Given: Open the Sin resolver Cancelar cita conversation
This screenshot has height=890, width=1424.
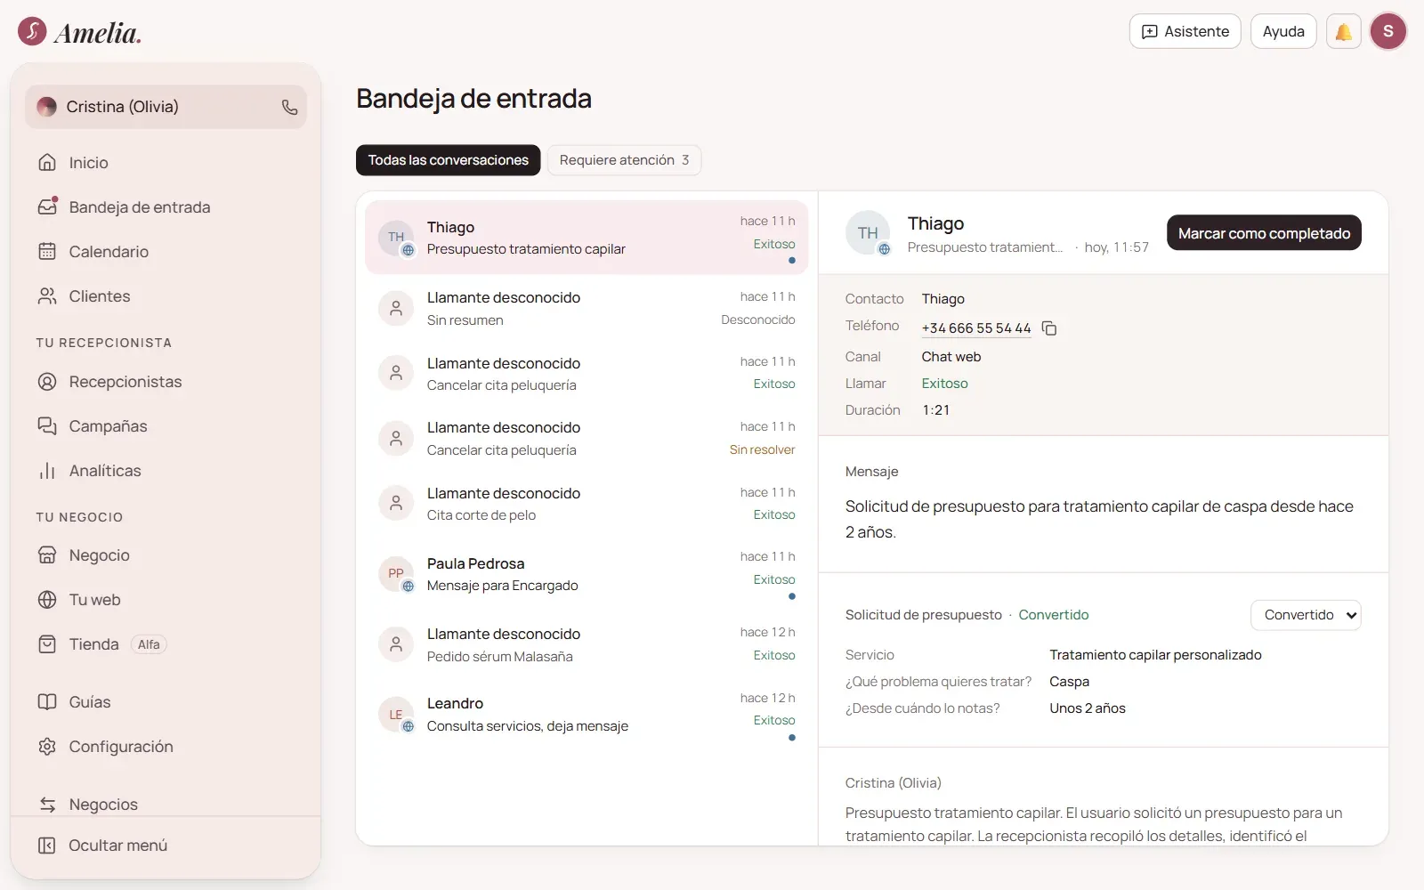Looking at the screenshot, I should [x=587, y=438].
